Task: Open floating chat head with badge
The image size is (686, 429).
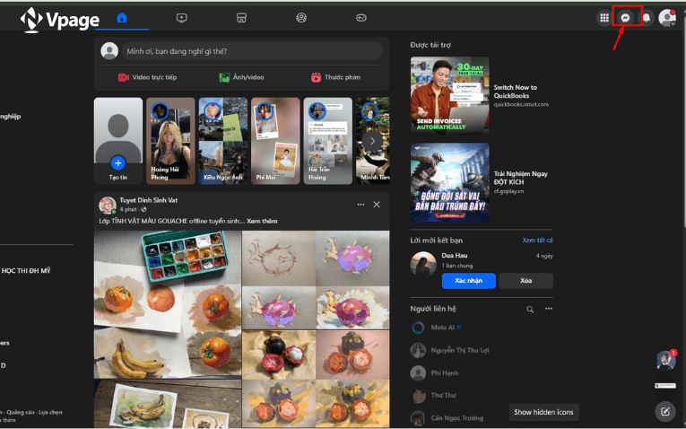Action: (665, 360)
